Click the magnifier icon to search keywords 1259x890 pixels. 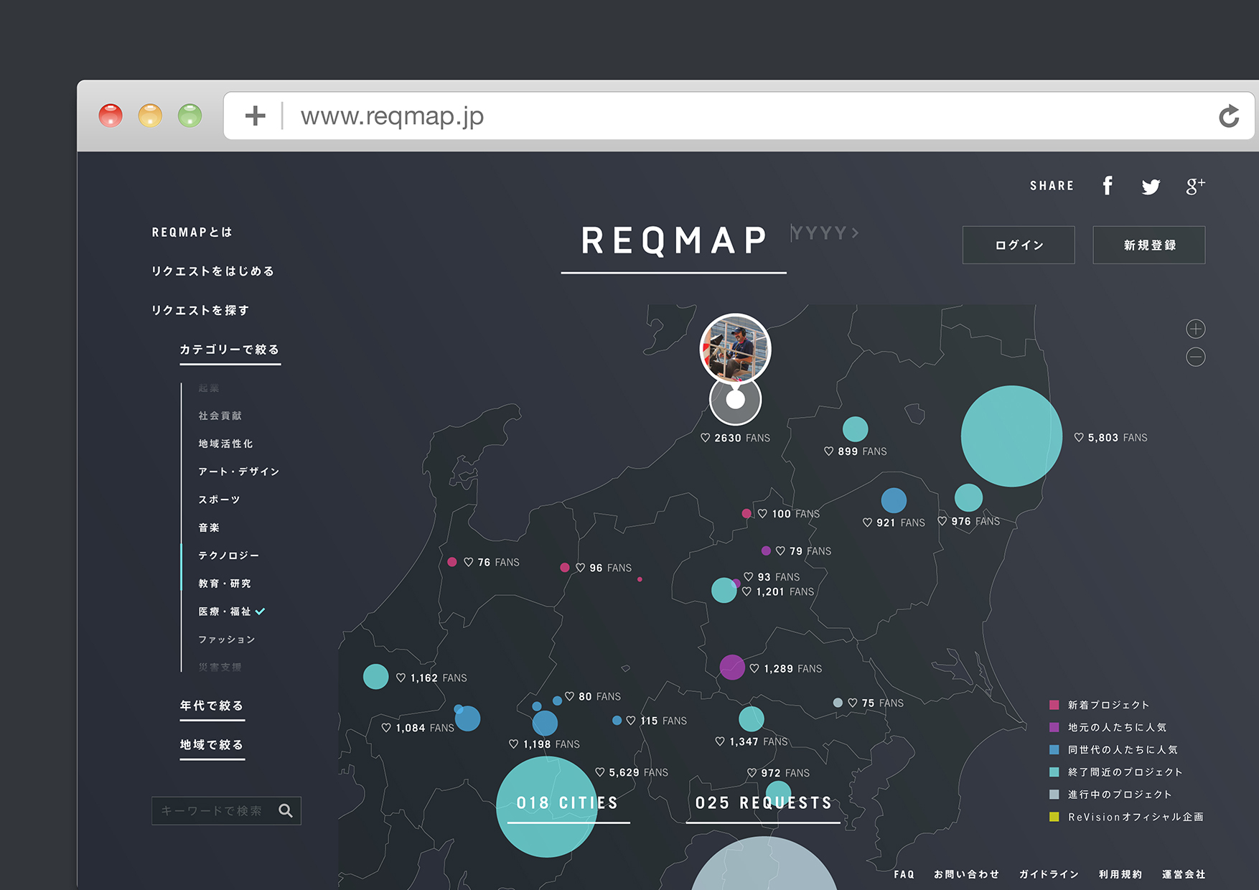286,810
